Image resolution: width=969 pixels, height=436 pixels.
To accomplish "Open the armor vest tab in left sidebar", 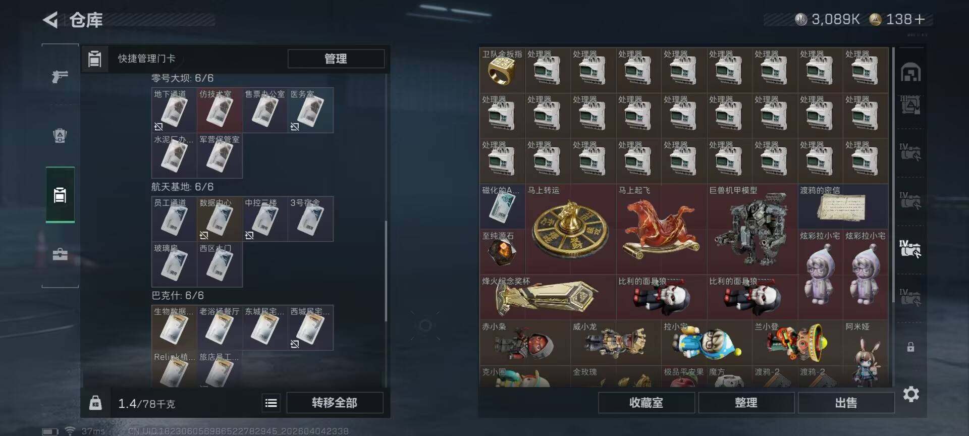I will (60, 135).
